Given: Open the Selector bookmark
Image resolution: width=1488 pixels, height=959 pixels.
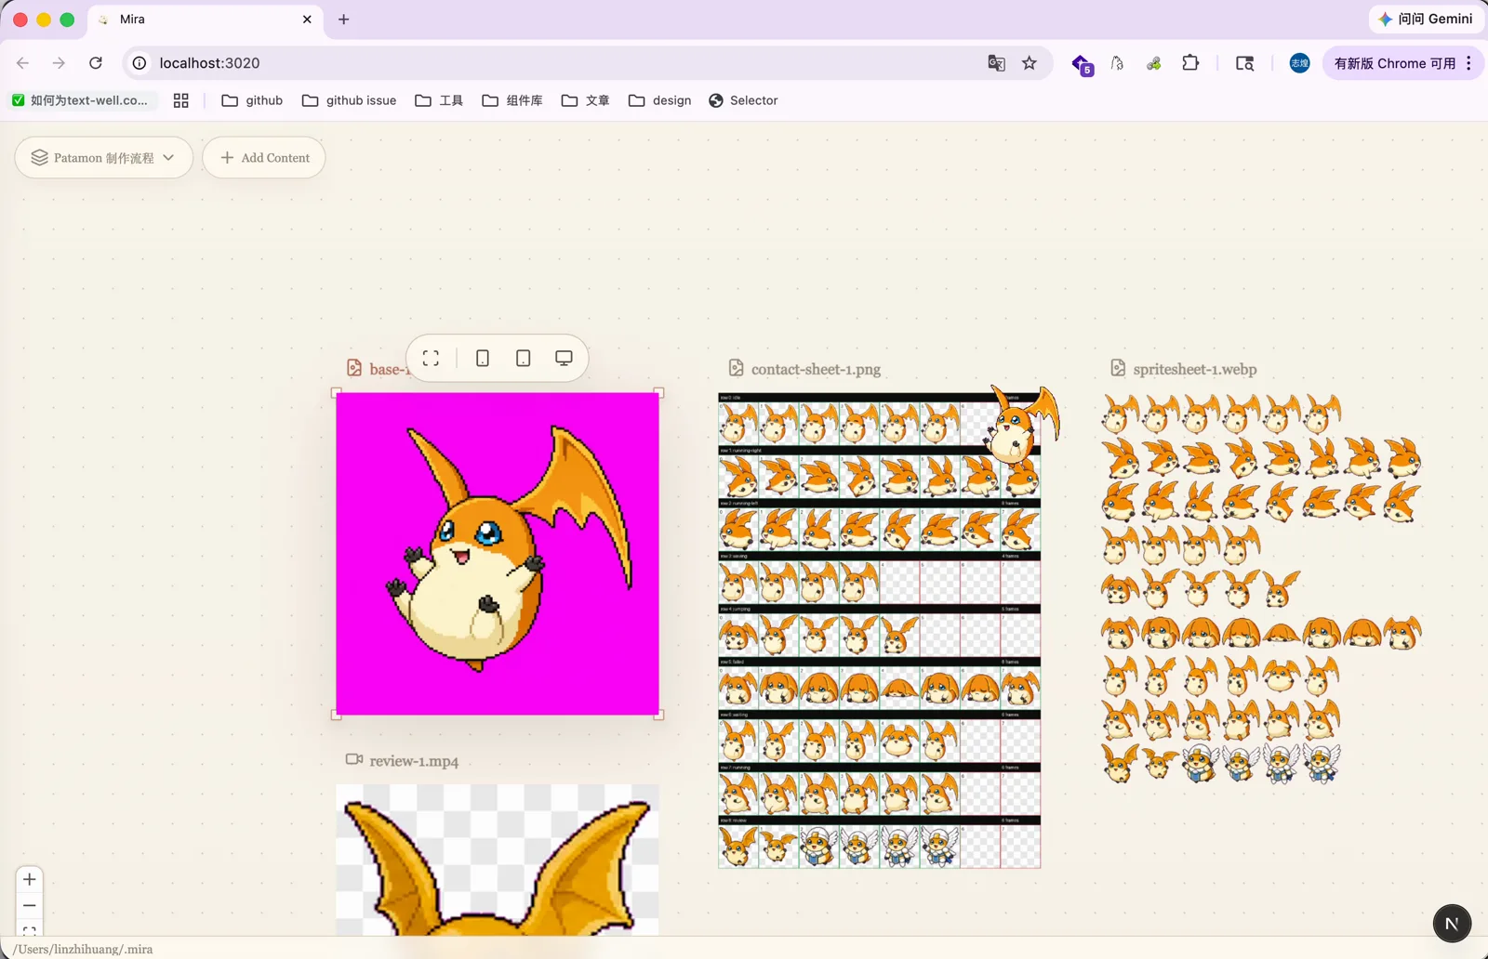Looking at the screenshot, I should click(743, 100).
